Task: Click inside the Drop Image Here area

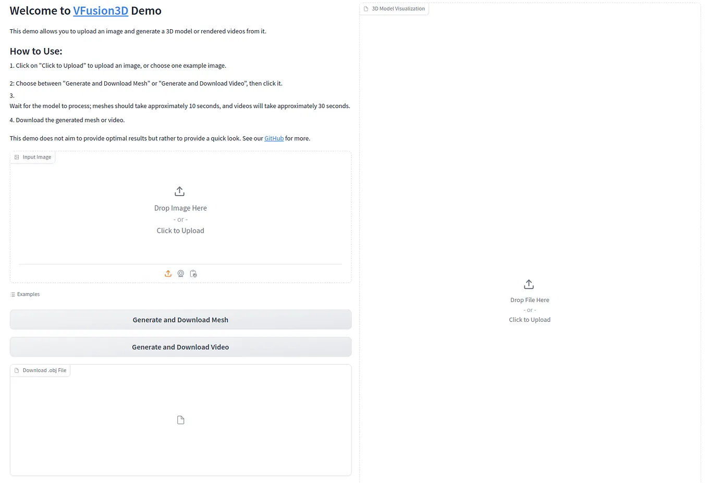Action: (180, 208)
